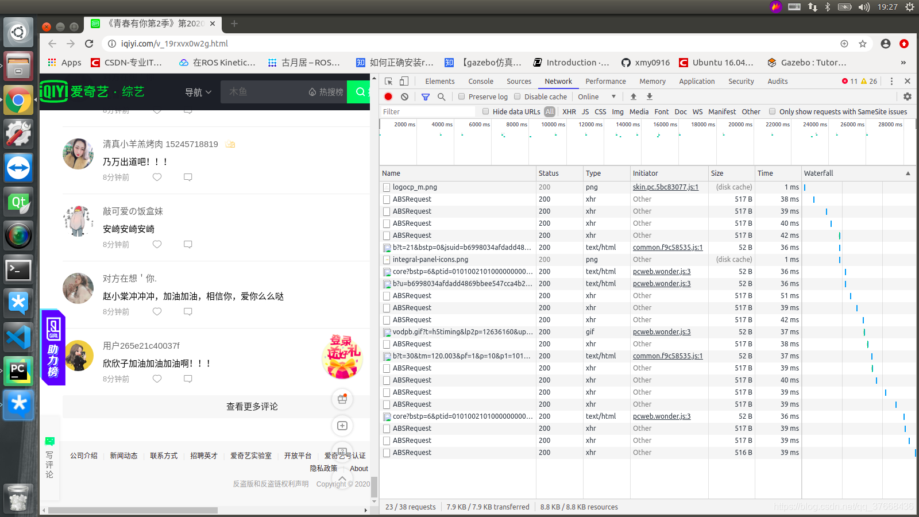Click the export HAR download arrow icon

[650, 97]
